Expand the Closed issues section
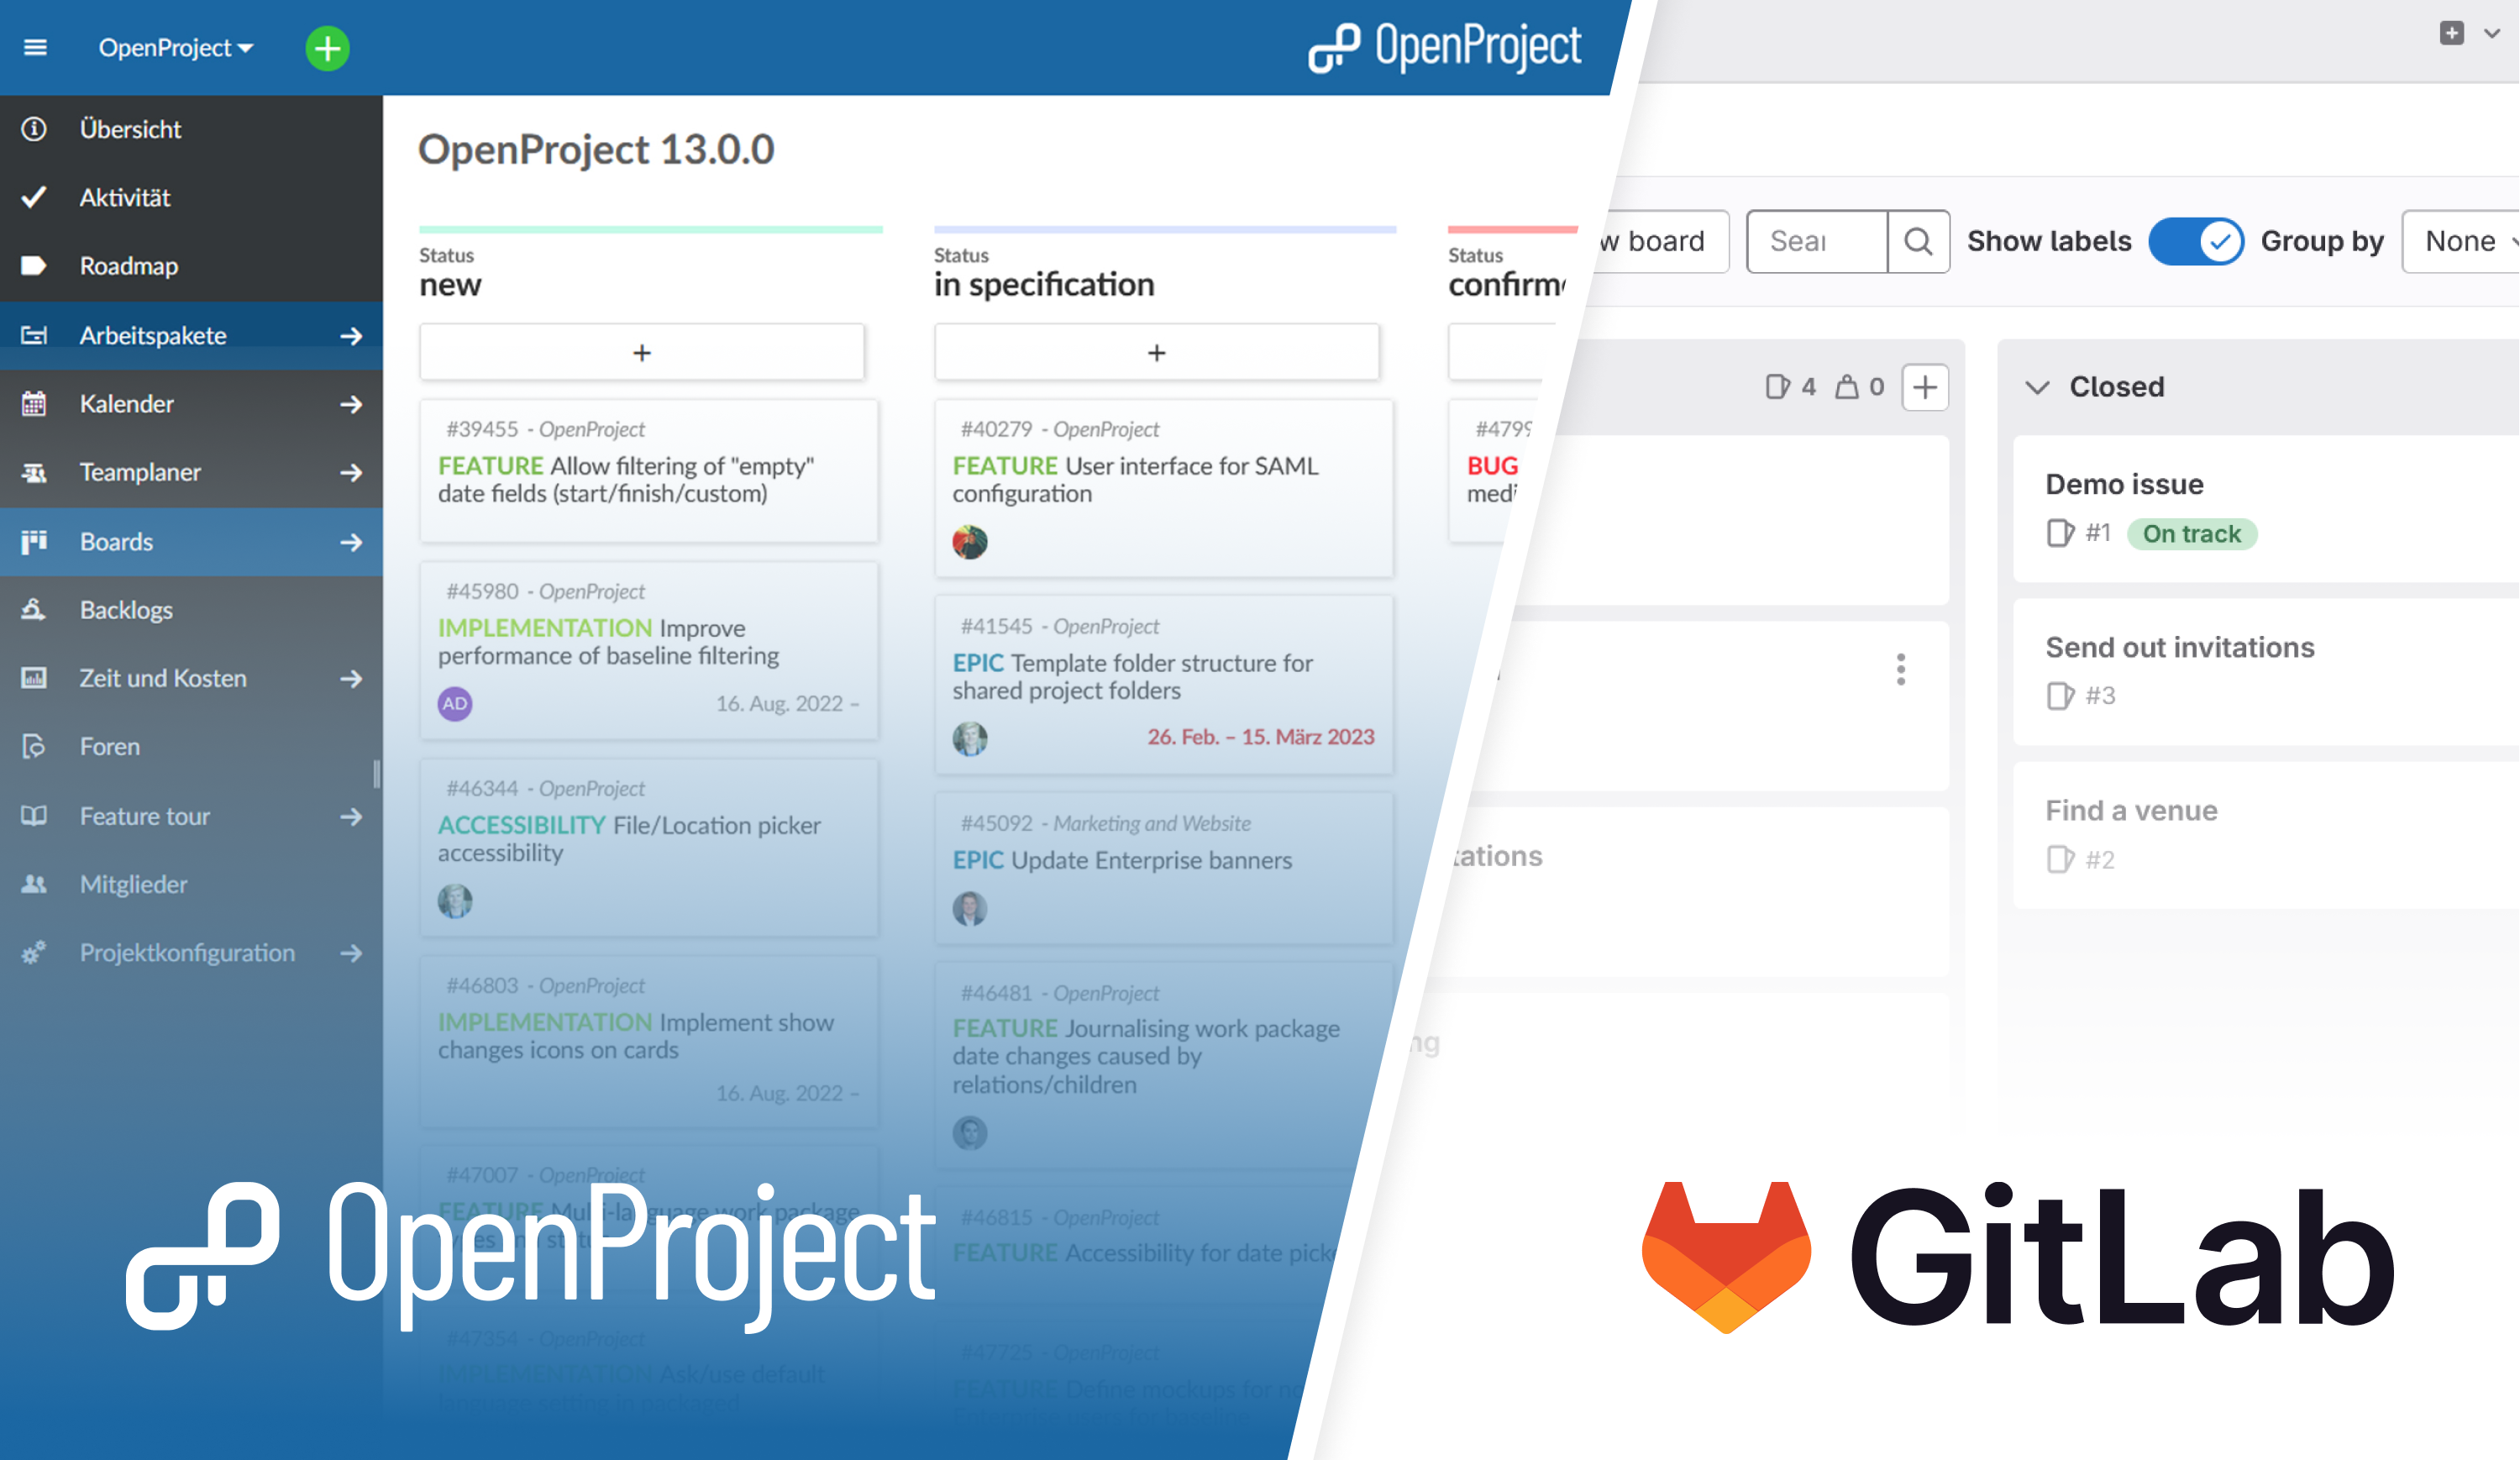Screen dimensions: 2520x1460 [2040, 386]
